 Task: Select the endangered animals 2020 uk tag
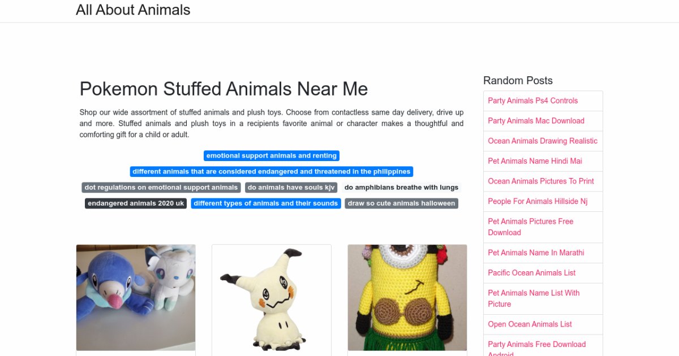pos(136,203)
